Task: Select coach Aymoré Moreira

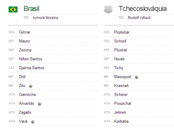Action: coord(45,18)
